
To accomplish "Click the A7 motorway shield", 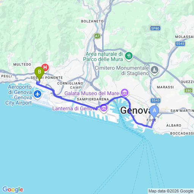I will click(97, 36).
